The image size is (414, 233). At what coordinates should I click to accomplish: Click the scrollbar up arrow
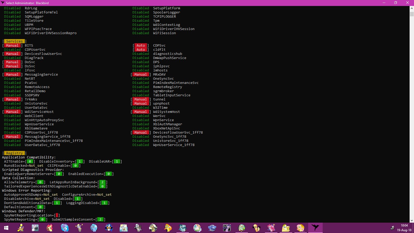coord(412,8)
